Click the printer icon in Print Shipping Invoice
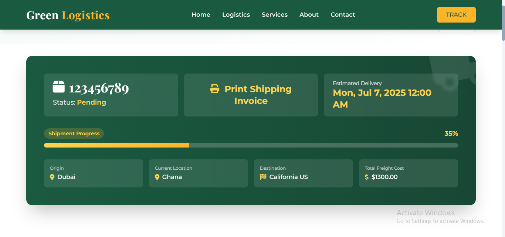 click(x=215, y=89)
